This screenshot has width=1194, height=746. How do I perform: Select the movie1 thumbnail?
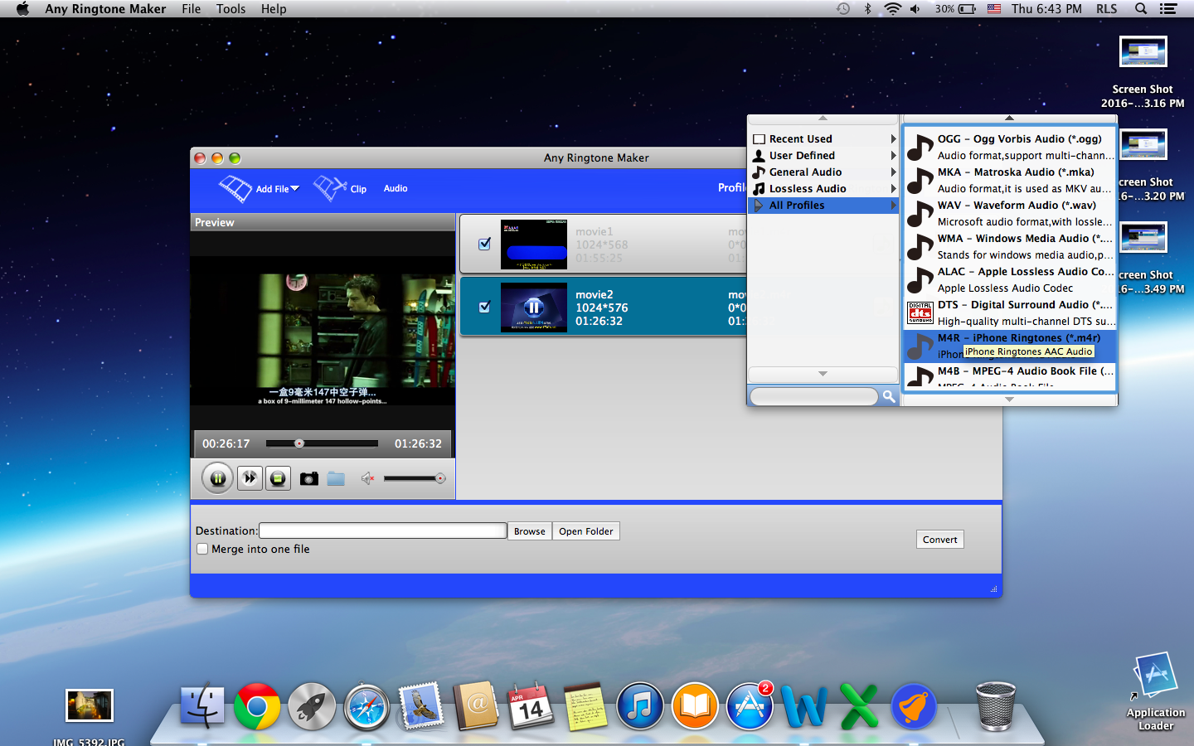(x=534, y=245)
